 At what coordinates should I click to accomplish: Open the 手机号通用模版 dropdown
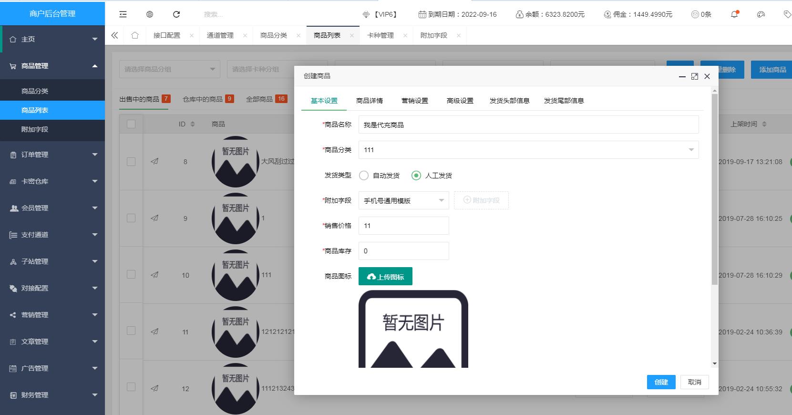[x=404, y=200]
